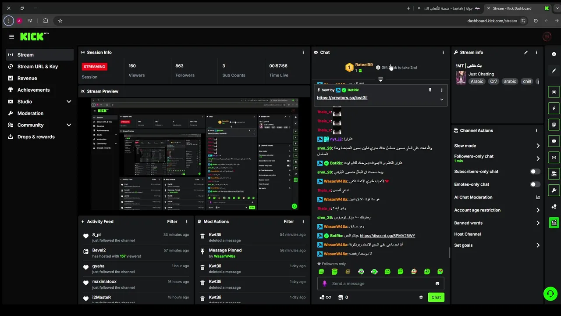
Task: Click the Cr7 stream tag
Action: (494, 82)
